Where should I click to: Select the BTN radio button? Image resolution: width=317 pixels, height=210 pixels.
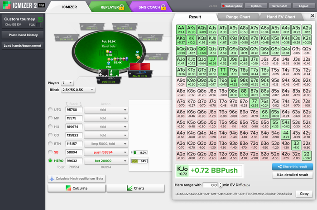pyautogui.click(x=50, y=144)
